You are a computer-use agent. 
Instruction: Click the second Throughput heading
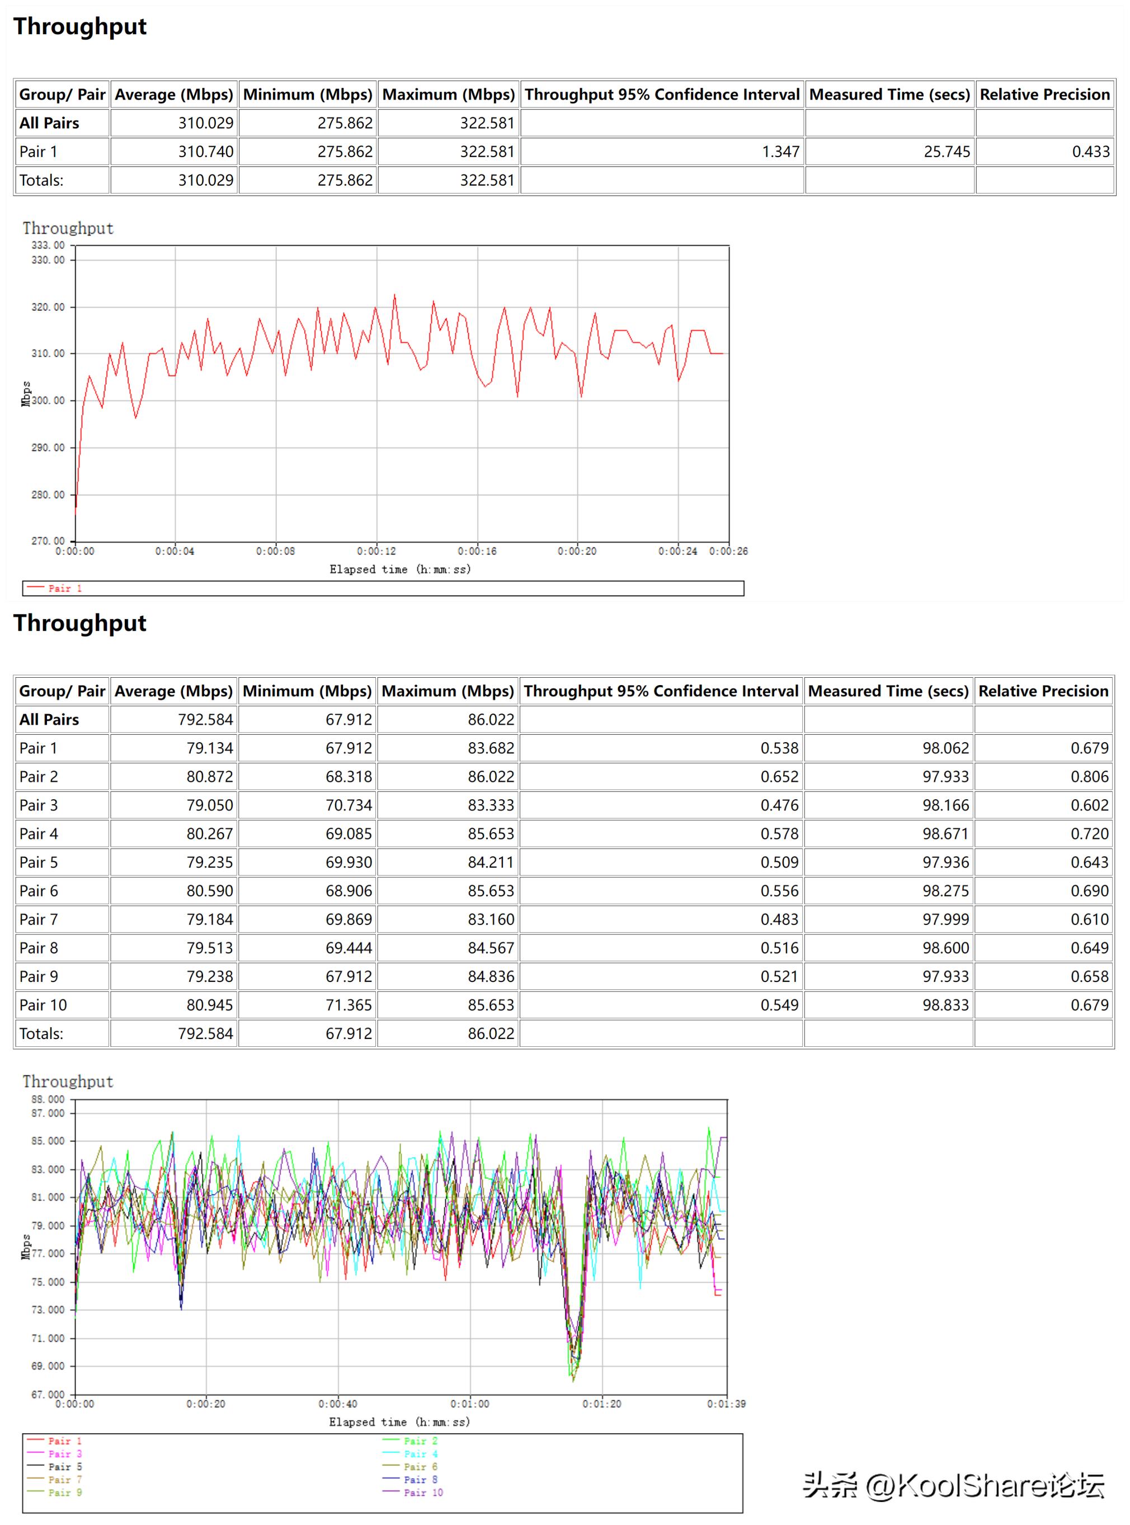point(80,623)
